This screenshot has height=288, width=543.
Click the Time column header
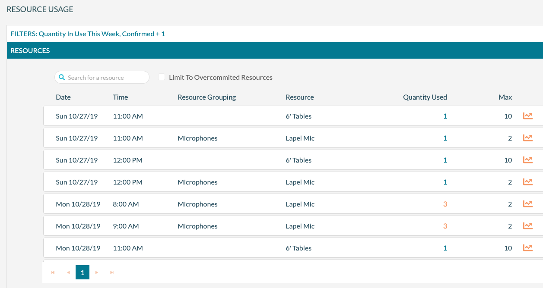(x=121, y=97)
